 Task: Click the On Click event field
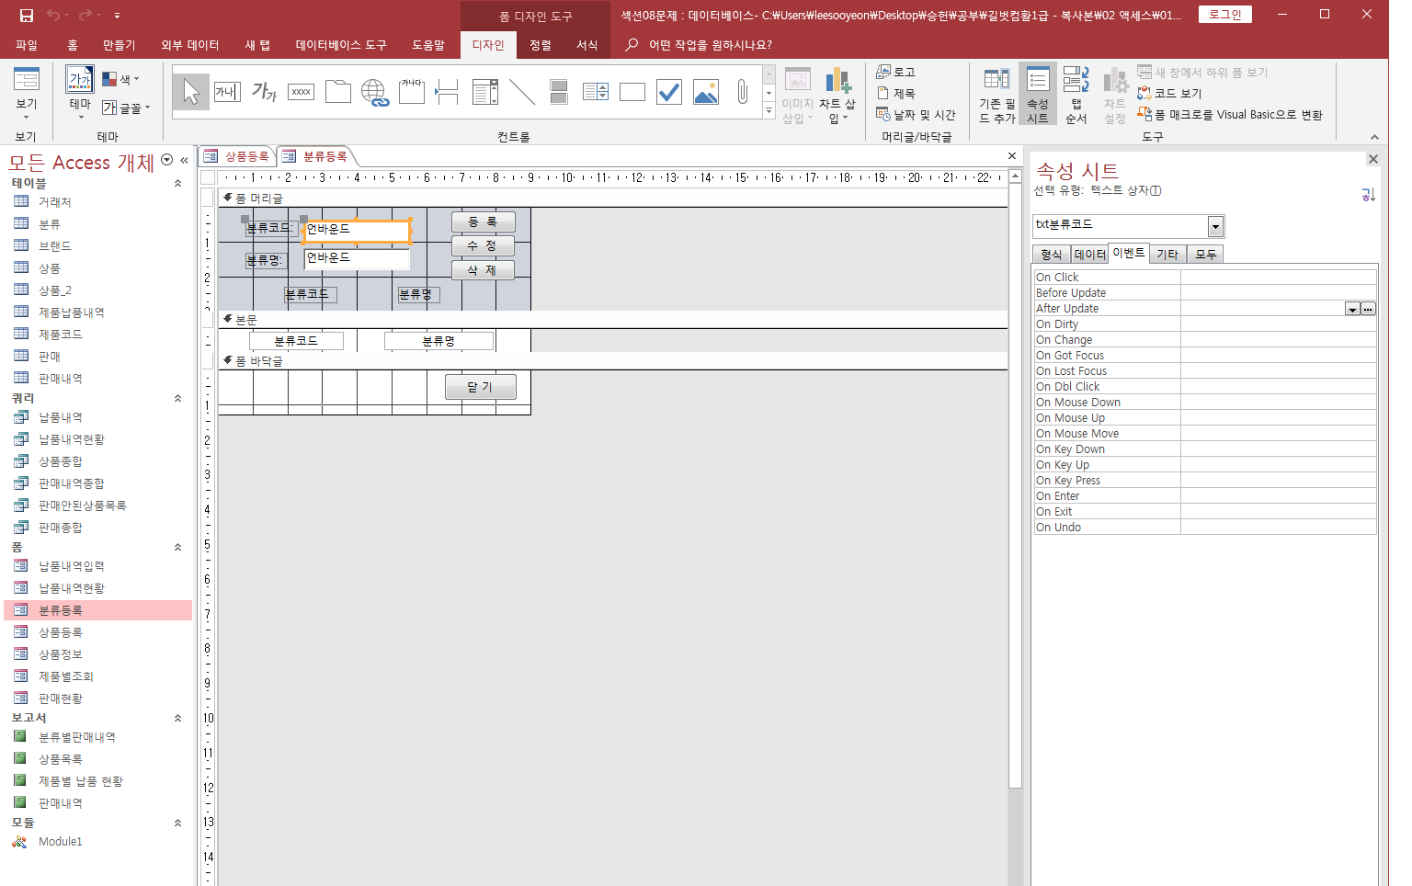1278,277
